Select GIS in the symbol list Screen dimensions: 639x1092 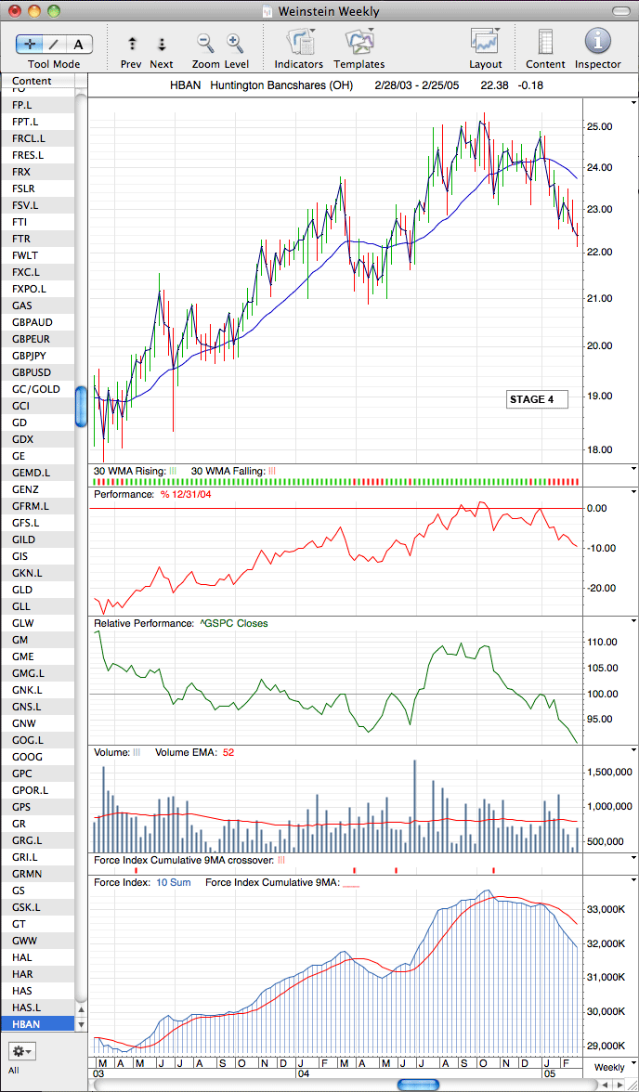tap(38, 555)
